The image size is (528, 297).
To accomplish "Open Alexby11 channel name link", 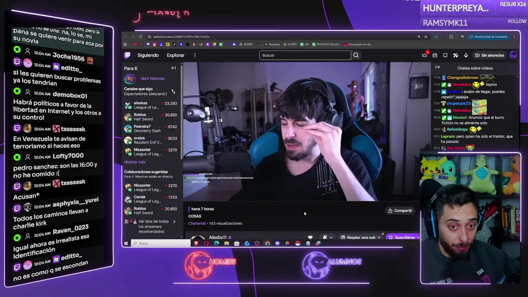I will (x=217, y=238).
